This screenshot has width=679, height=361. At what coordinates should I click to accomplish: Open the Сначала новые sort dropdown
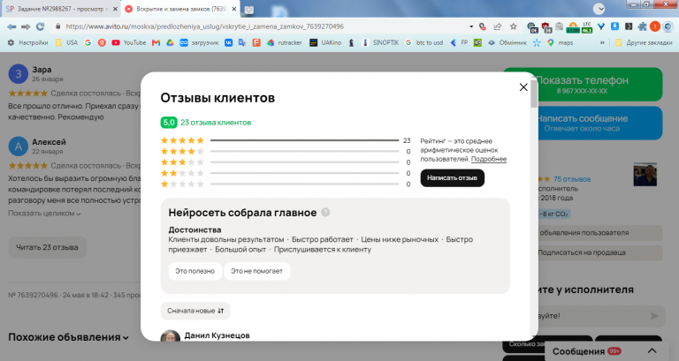(x=195, y=311)
